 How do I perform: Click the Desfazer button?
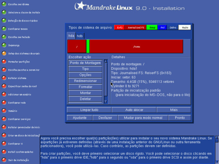click(105, 118)
